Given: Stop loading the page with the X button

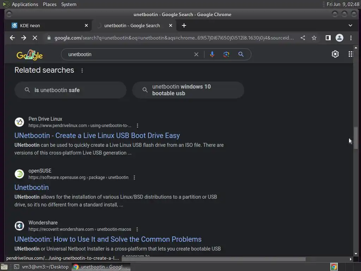Looking at the screenshot, I should [x=35, y=38].
